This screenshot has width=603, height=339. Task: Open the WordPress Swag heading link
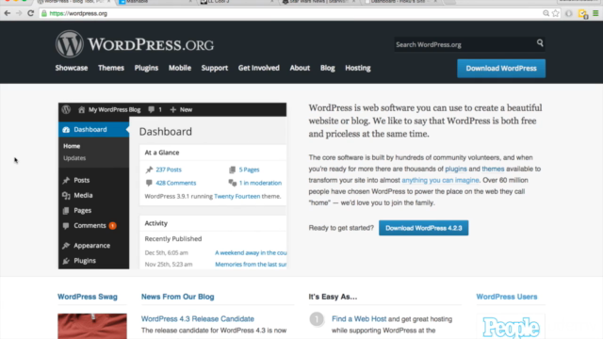point(88,297)
